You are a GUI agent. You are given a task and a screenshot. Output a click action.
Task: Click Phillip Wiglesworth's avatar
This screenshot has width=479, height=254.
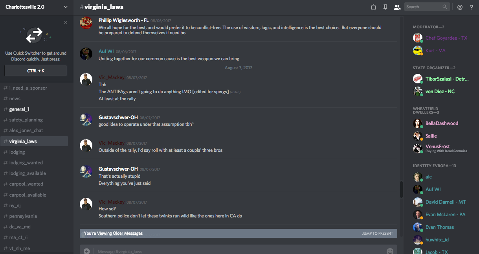pos(86,23)
